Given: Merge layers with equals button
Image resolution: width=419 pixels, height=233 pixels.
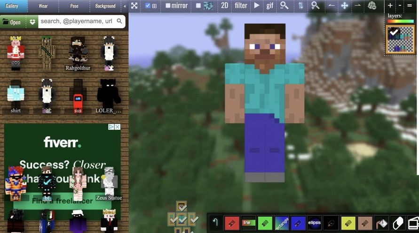Looking at the screenshot, I should (x=410, y=6).
